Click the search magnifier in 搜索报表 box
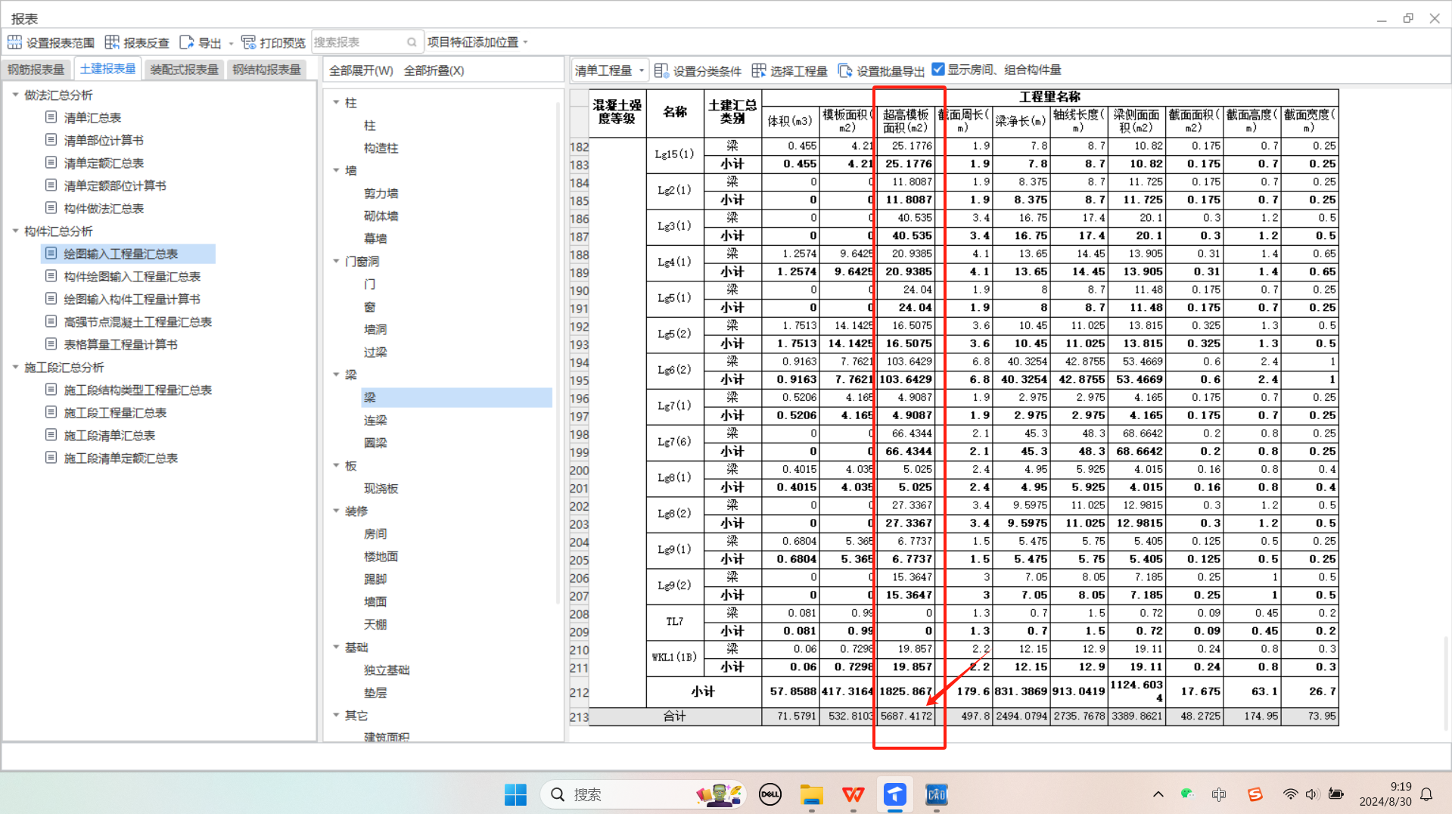This screenshot has width=1452, height=814. click(x=412, y=42)
